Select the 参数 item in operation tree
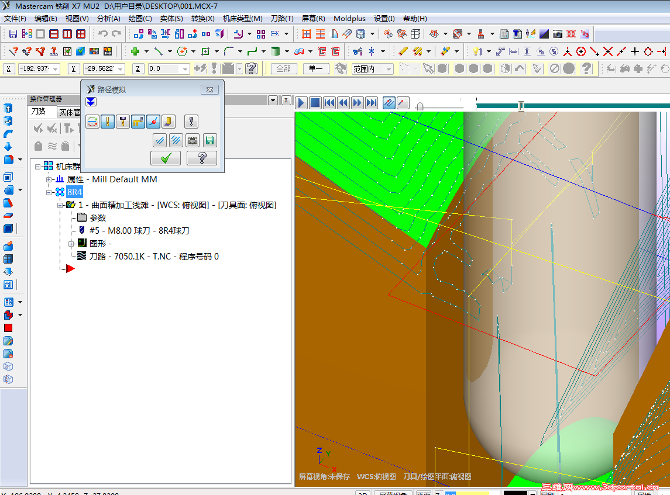Viewport: 670px width, 495px height. [97, 218]
